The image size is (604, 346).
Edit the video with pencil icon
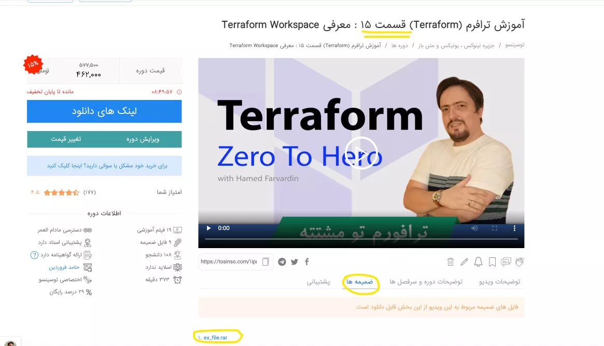coord(464,262)
